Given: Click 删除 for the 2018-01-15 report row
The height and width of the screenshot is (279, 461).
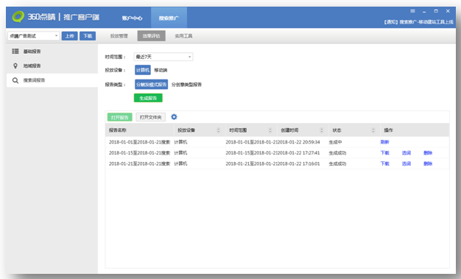Looking at the screenshot, I should 428,153.
